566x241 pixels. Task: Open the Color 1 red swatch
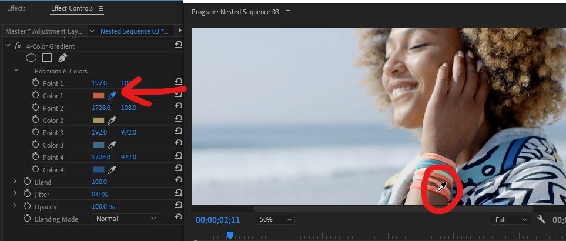(99, 96)
